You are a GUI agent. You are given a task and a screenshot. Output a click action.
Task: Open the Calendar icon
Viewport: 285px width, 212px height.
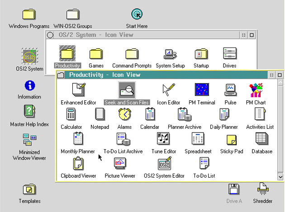click(150, 114)
